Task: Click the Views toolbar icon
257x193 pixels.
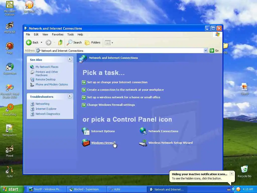Action: (108, 43)
